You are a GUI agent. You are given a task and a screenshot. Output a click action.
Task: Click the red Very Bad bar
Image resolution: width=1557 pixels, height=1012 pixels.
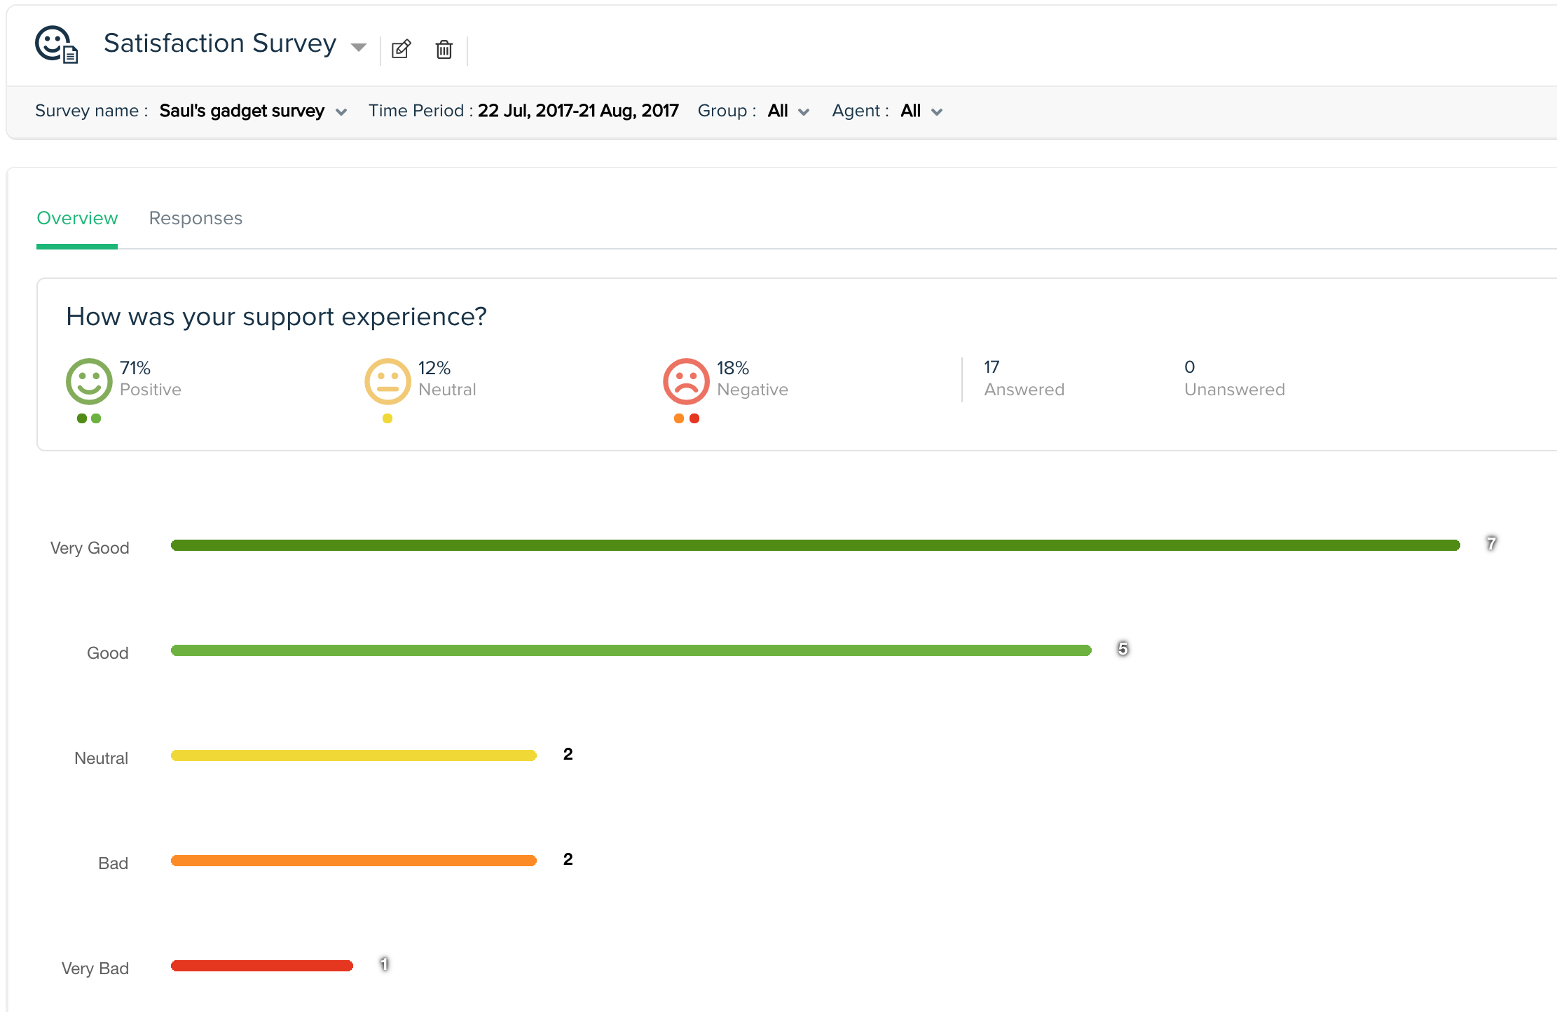262,966
